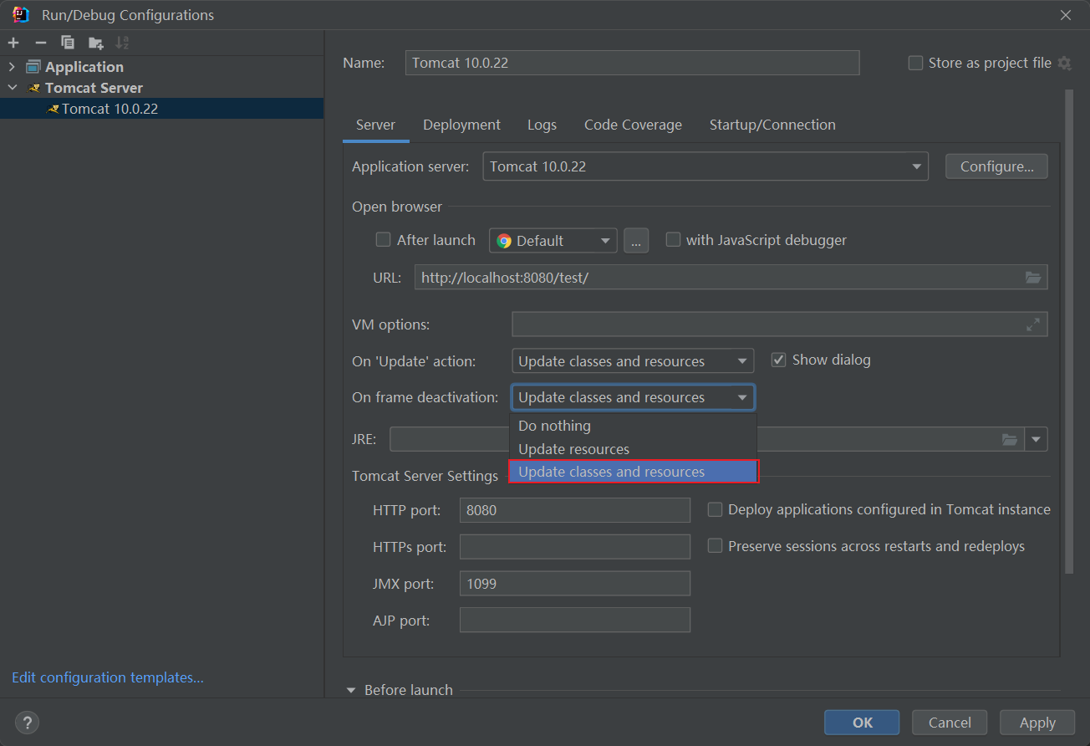This screenshot has width=1090, height=746.
Task: Click the HTTP port field
Action: click(x=575, y=510)
